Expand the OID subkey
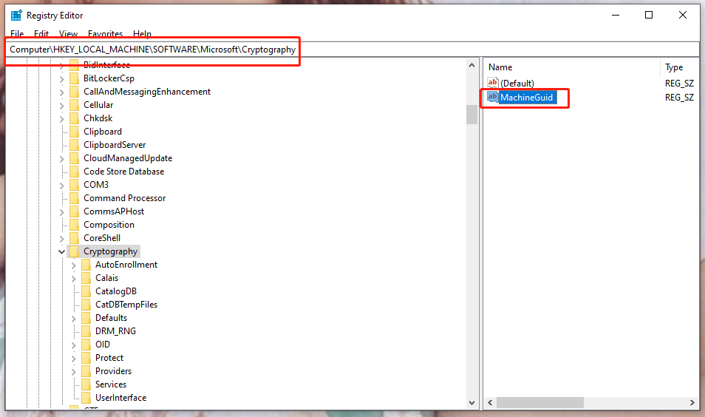Image resolution: width=705 pixels, height=417 pixels. (x=73, y=345)
